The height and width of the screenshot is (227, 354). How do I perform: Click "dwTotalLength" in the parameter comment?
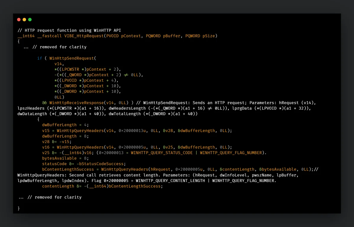[124, 114]
